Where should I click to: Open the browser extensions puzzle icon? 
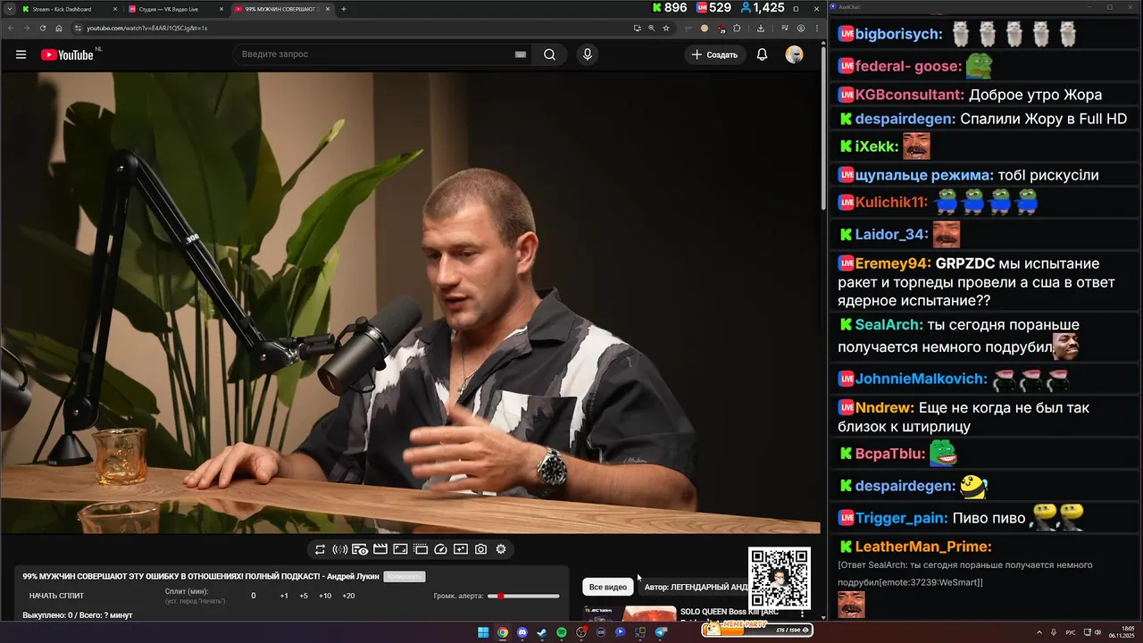coord(737,28)
